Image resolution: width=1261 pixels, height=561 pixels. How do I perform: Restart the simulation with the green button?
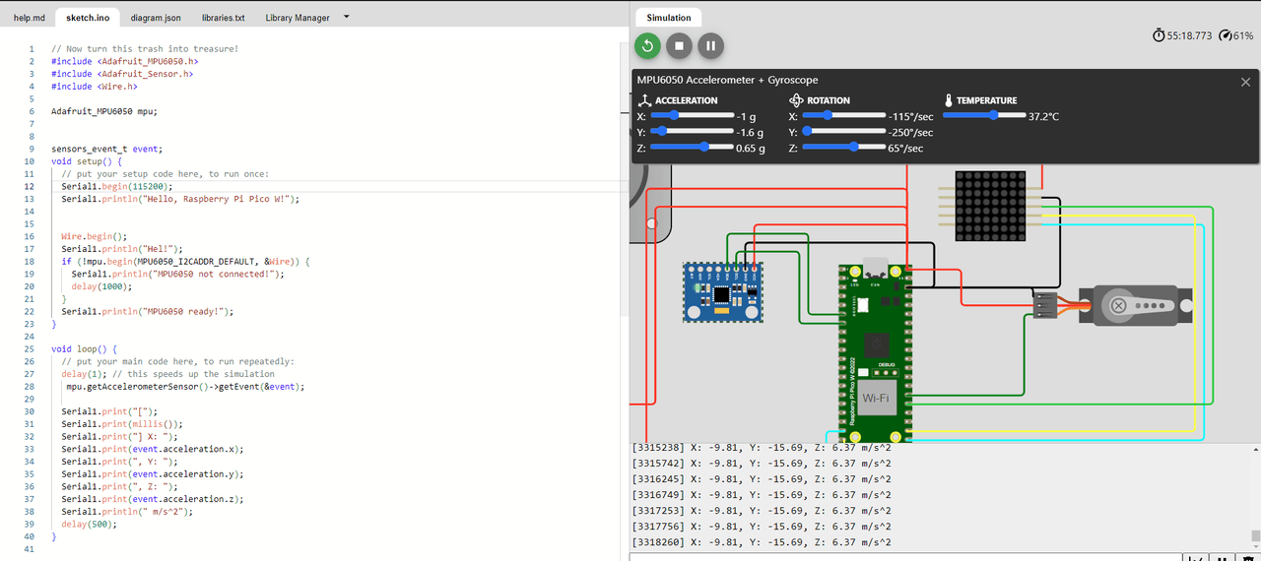point(647,45)
